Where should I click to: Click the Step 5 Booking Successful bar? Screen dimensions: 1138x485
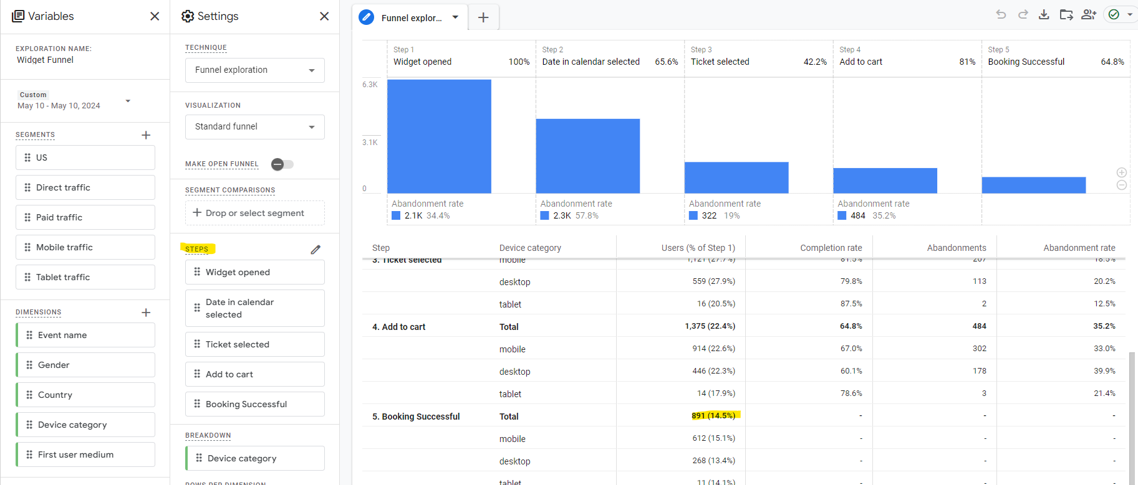point(1034,185)
